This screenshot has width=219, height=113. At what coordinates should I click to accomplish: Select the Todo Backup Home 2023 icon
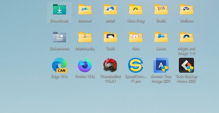pos(186,65)
